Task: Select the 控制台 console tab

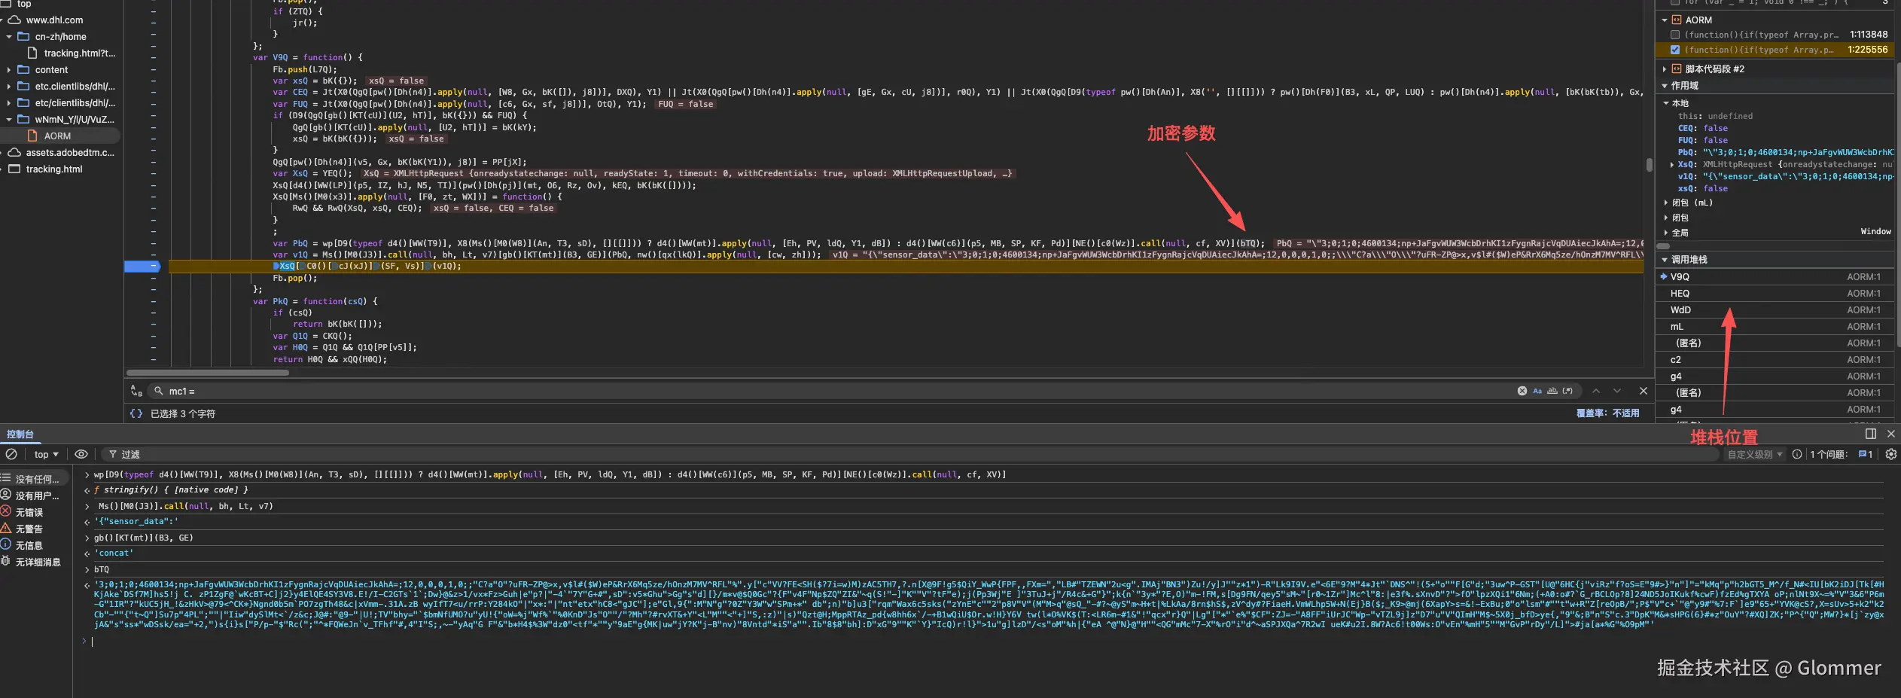Action: click(x=20, y=434)
